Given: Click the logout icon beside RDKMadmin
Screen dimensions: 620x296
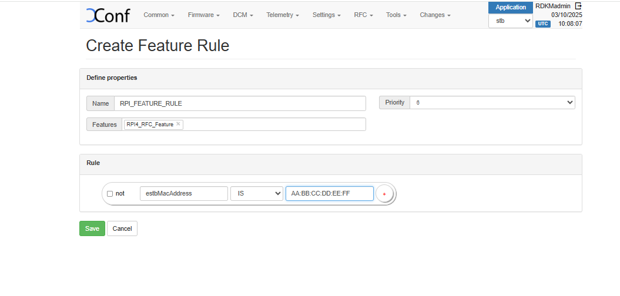Looking at the screenshot, I should pos(578,6).
